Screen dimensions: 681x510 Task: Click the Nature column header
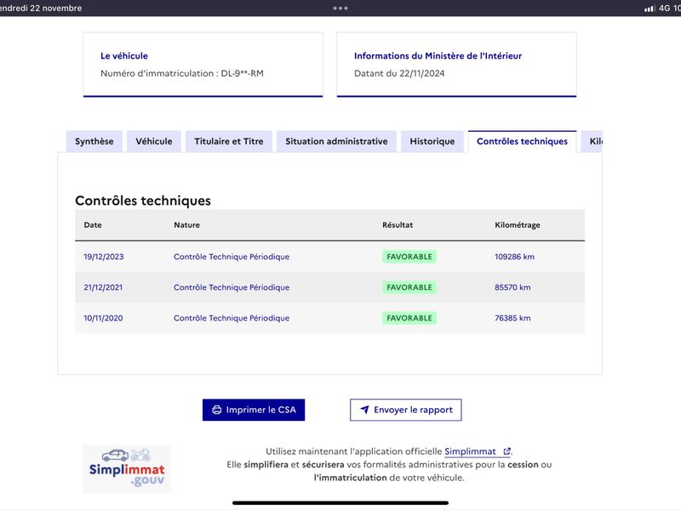point(186,225)
